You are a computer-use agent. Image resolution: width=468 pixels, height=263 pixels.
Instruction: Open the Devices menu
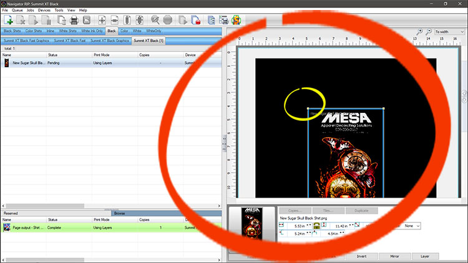[x=44, y=11]
